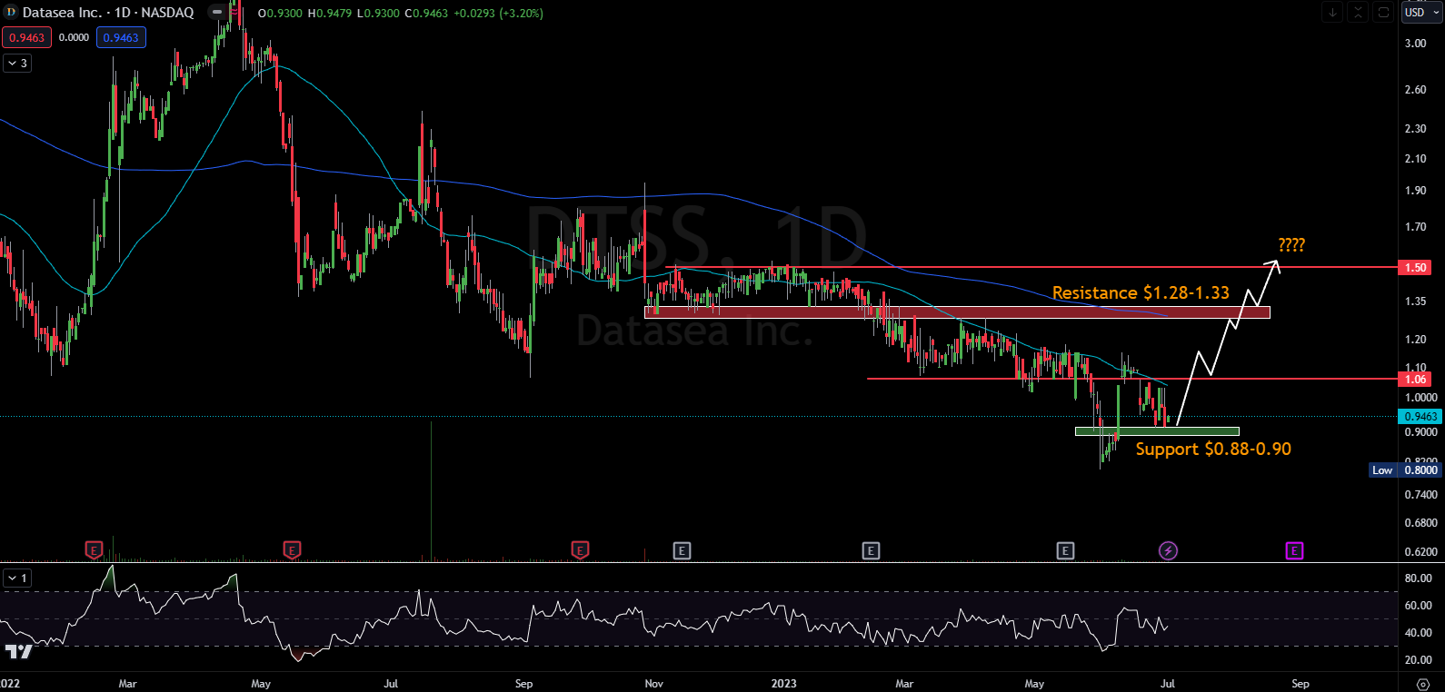Expand the 3 indicators legend

[x=17, y=63]
